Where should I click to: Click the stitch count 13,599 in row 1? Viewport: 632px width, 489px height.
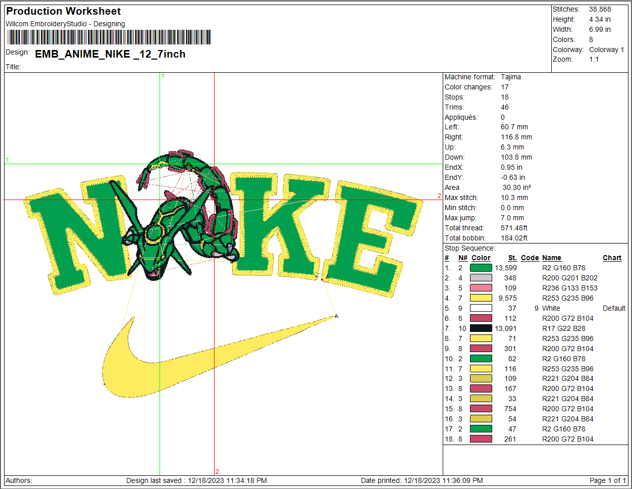pyautogui.click(x=506, y=268)
